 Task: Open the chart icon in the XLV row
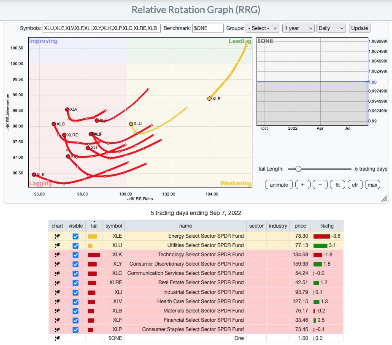click(x=57, y=302)
